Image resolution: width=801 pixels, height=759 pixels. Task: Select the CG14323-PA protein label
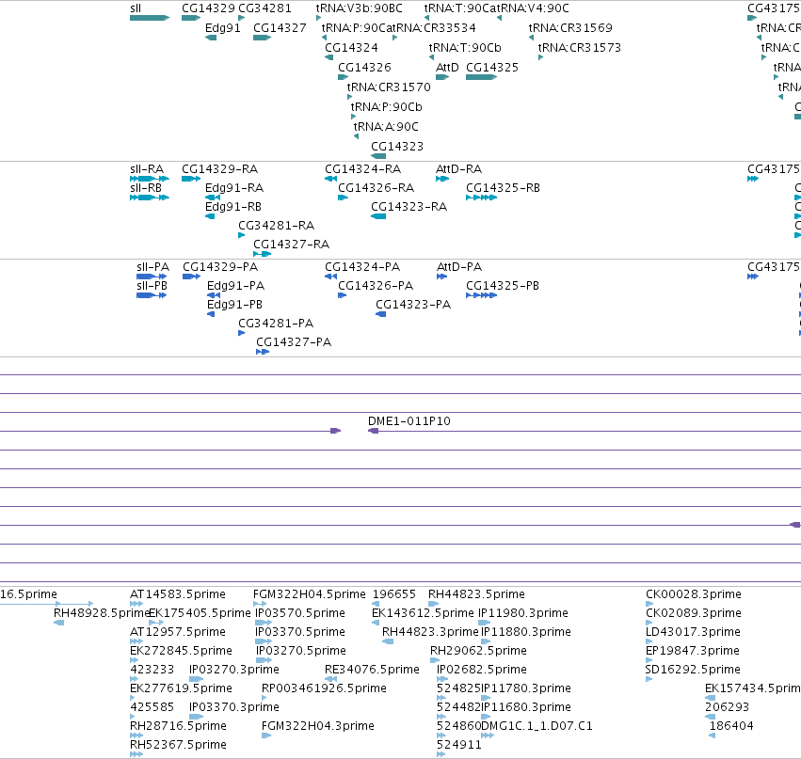(413, 306)
